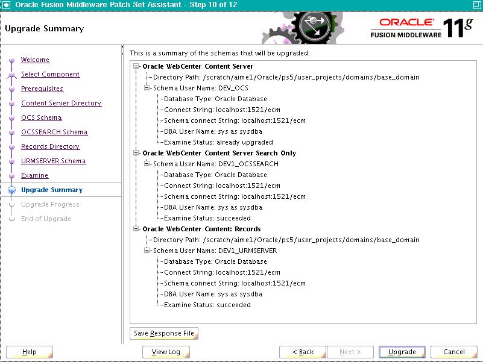Click the Content Server Directory step marker
The image size is (483, 362).
[11, 104]
